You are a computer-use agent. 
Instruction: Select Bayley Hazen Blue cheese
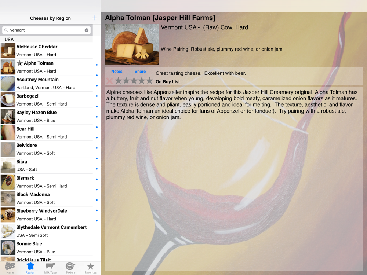(x=47, y=116)
